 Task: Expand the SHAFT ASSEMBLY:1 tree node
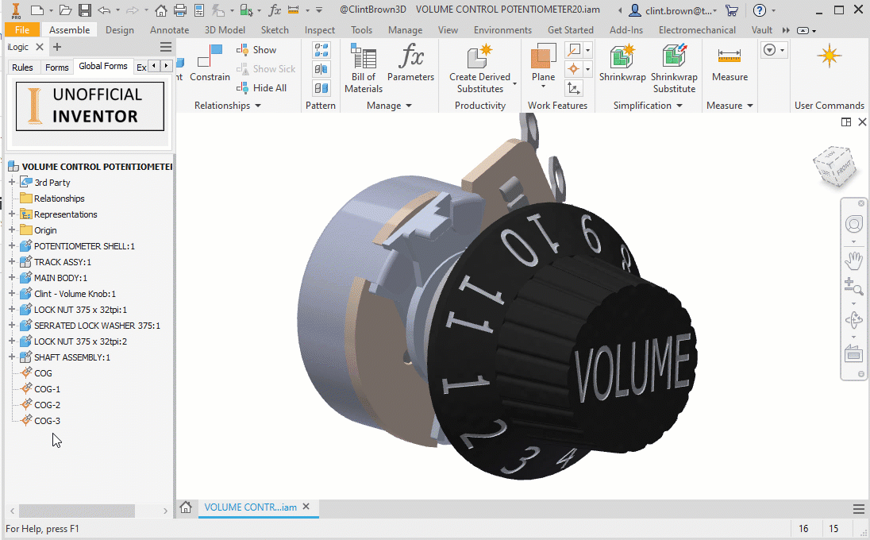pos(12,357)
